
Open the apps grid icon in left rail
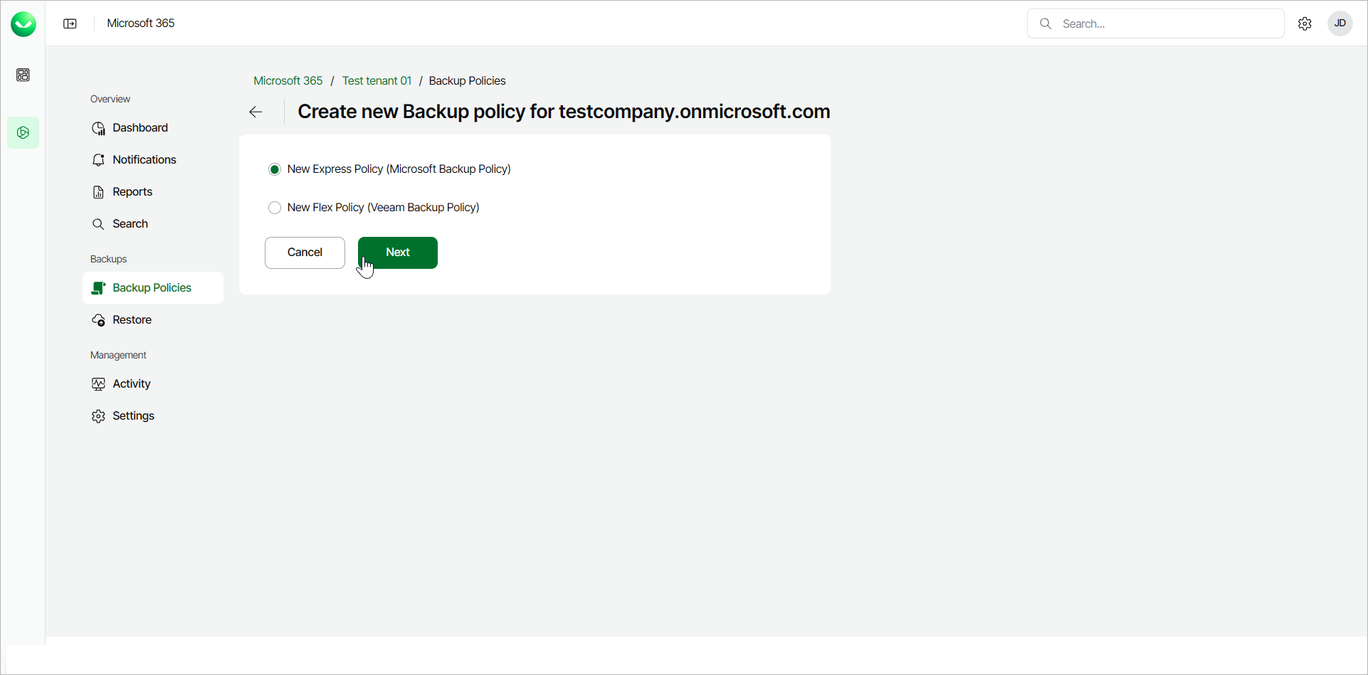coord(23,75)
